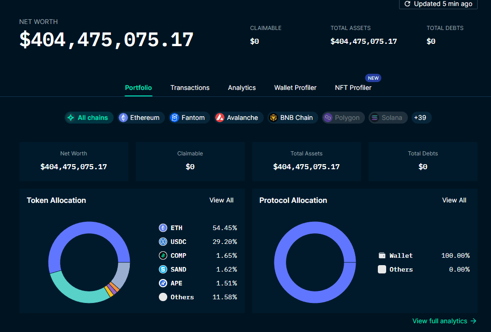The height and width of the screenshot is (332, 491).
Task: Filter portfolio by Avalanche chain
Action: tap(239, 118)
